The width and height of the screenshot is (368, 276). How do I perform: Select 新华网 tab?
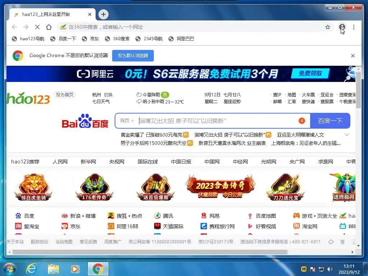tap(88, 162)
